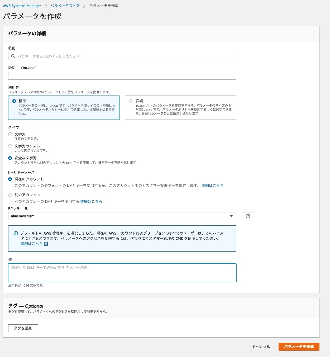The width and height of the screenshot is (330, 357).
Task: Select 現在のアカウント as KMS key source
Action: pos(10,179)
